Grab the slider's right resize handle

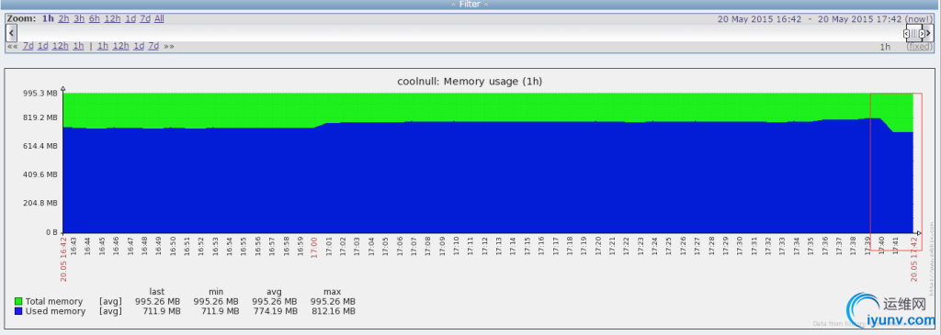[x=923, y=34]
